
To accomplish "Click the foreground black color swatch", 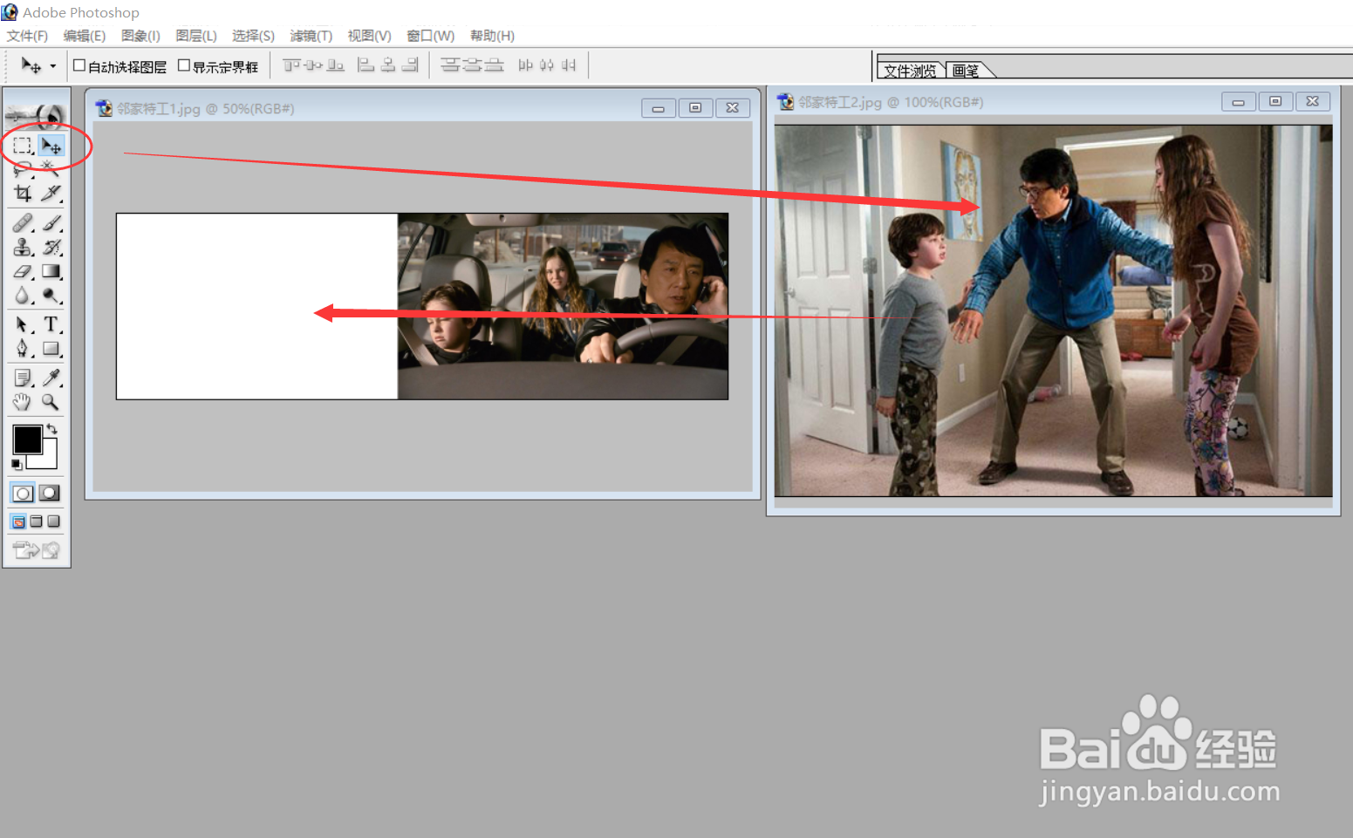I will coord(27,439).
